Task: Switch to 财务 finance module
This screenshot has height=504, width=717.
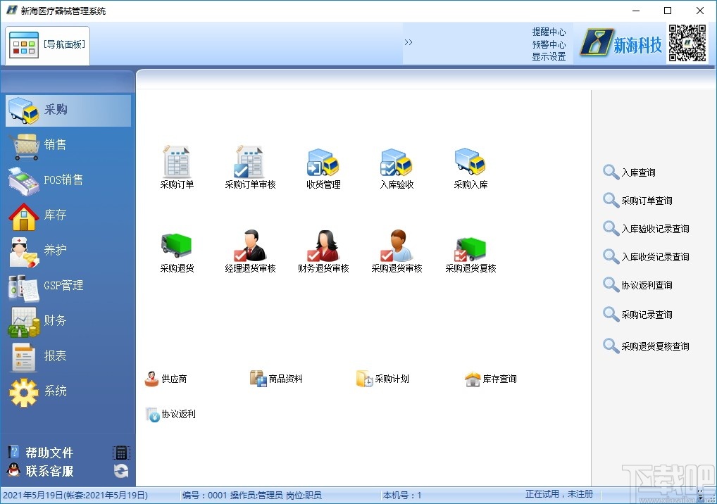Action: (x=68, y=321)
